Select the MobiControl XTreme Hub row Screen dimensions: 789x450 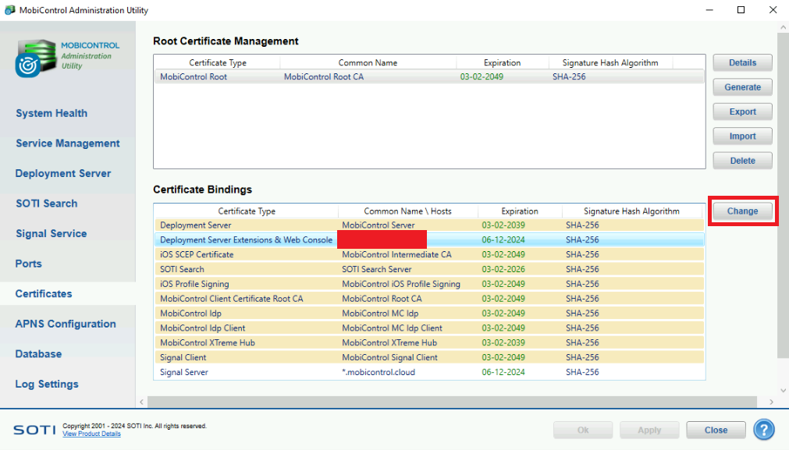[429, 343]
